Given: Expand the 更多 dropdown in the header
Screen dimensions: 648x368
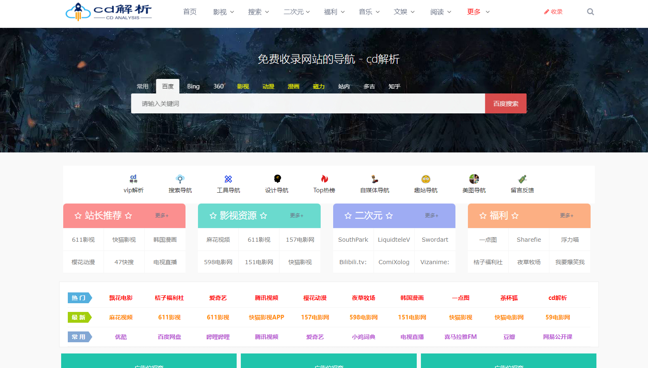Looking at the screenshot, I should pos(478,12).
